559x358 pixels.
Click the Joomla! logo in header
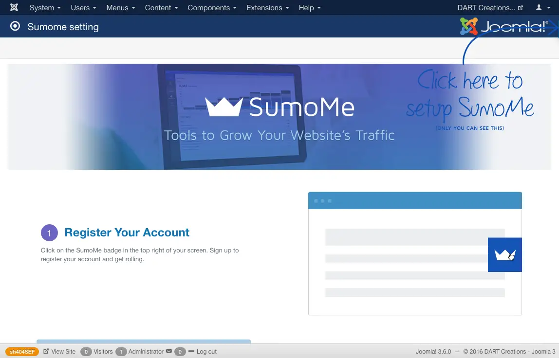coord(504,26)
